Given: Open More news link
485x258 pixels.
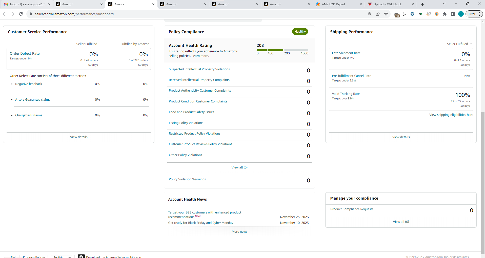Looking at the screenshot, I should point(239,231).
